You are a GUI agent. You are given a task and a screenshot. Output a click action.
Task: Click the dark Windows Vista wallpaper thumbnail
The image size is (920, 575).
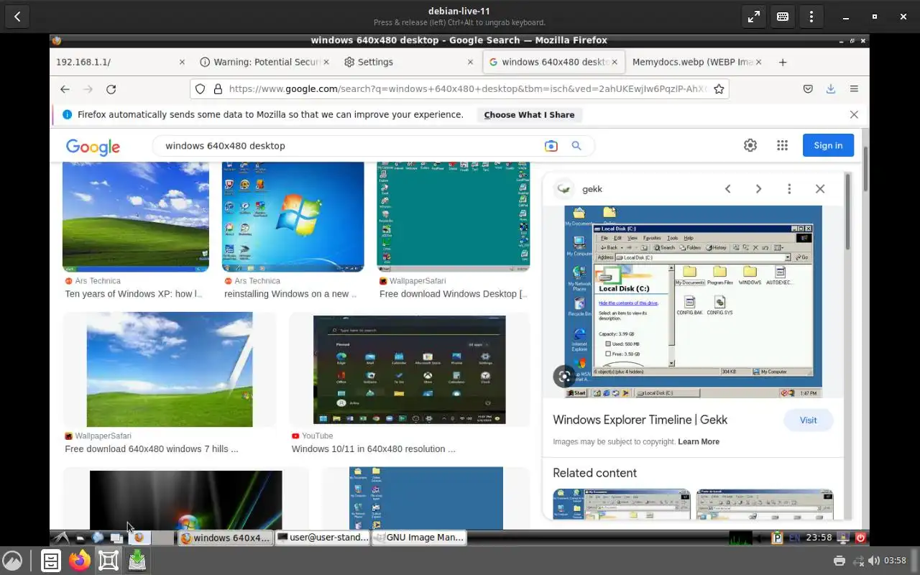[x=186, y=500]
